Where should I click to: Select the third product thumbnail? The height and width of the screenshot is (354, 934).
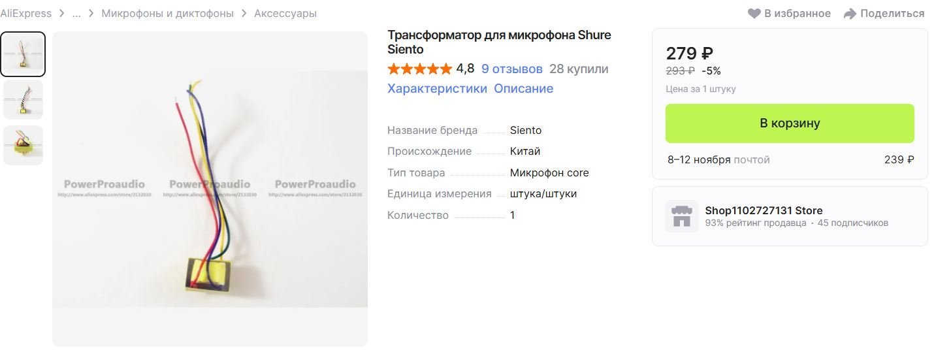(x=23, y=145)
